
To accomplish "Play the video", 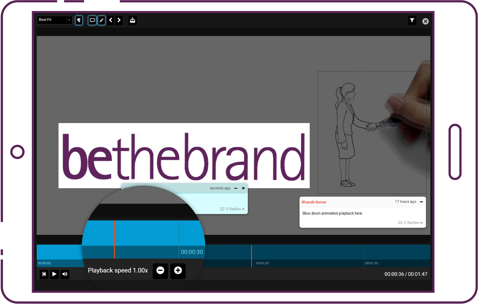I will pyautogui.click(x=54, y=274).
